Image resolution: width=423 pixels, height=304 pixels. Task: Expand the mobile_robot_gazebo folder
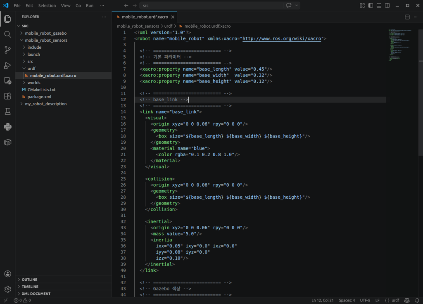[x=63, y=33]
